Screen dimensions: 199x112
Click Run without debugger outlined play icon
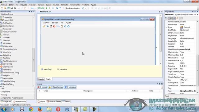click(x=50, y=8)
